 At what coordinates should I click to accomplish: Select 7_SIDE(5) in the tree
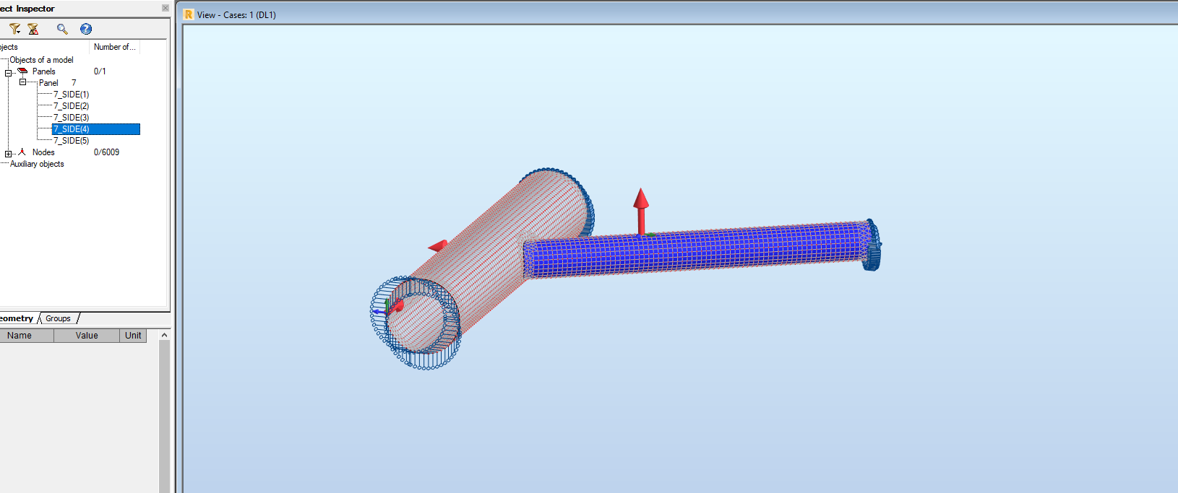click(72, 141)
